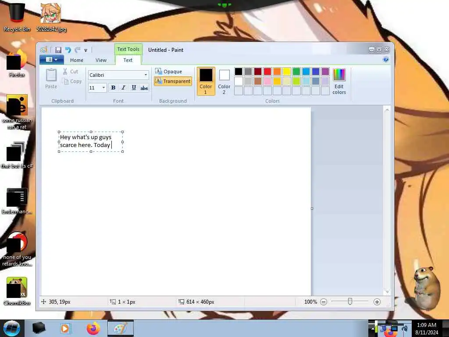Click the Paint Help question mark icon
The width and height of the screenshot is (449, 337).
point(386,59)
